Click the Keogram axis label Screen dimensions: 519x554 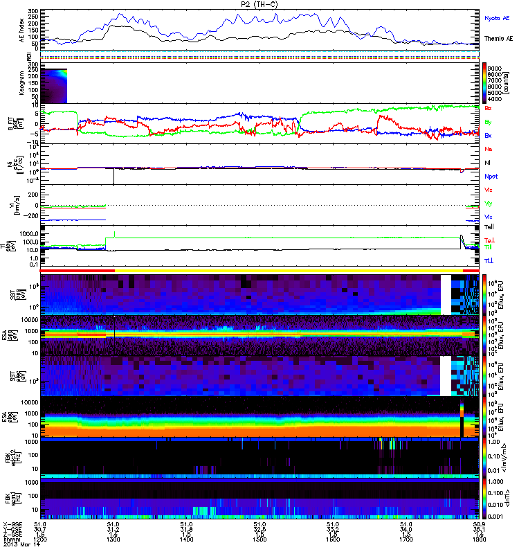[x=21, y=83]
